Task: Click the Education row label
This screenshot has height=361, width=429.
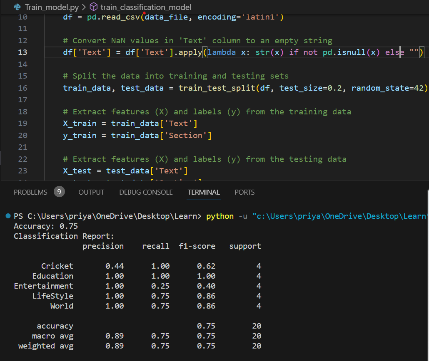Action: 52,276
